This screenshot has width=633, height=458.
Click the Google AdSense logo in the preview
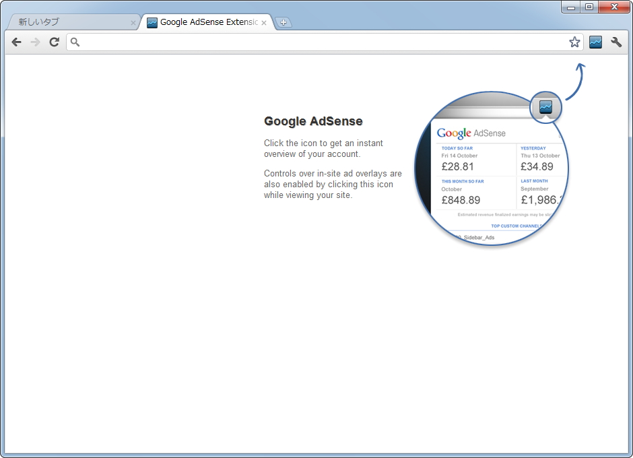(x=471, y=133)
